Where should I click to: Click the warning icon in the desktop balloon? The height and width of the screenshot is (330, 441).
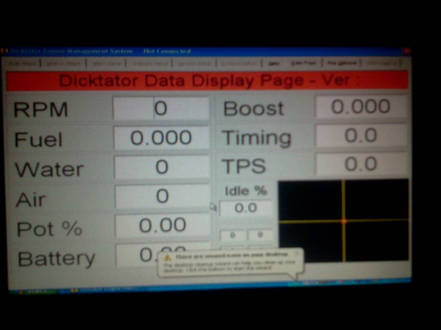tap(168, 257)
